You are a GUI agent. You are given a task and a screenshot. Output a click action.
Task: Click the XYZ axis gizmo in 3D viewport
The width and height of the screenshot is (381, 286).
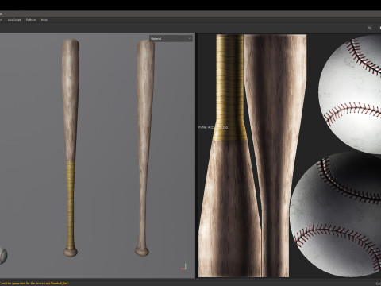click(183, 266)
